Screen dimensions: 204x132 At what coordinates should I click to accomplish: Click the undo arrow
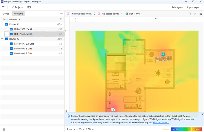pyautogui.click(x=189, y=14)
